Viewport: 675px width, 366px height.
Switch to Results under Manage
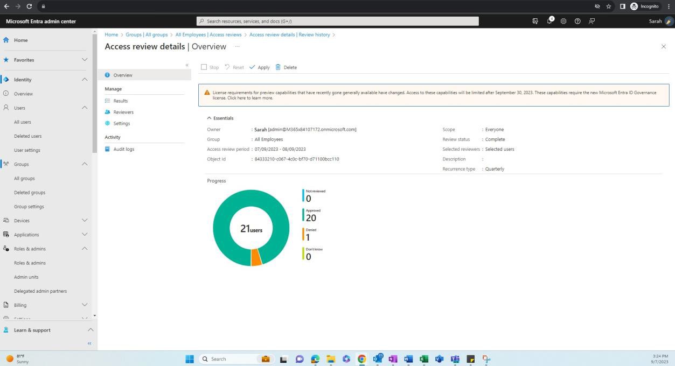click(120, 101)
